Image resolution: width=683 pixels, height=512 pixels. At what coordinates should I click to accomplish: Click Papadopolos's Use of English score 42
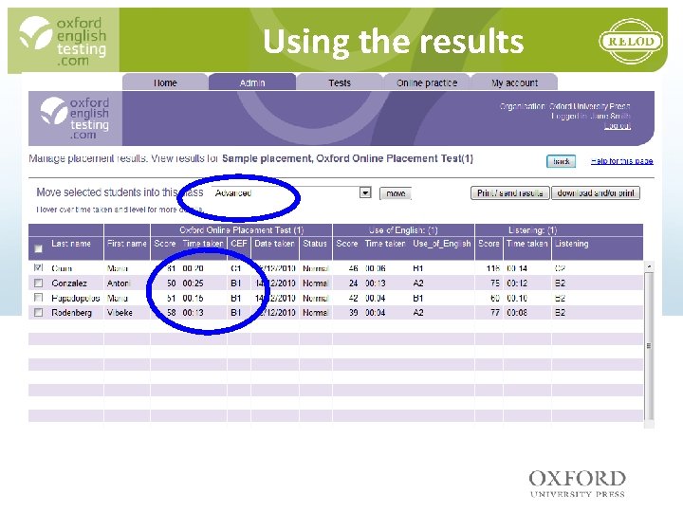[x=353, y=299]
